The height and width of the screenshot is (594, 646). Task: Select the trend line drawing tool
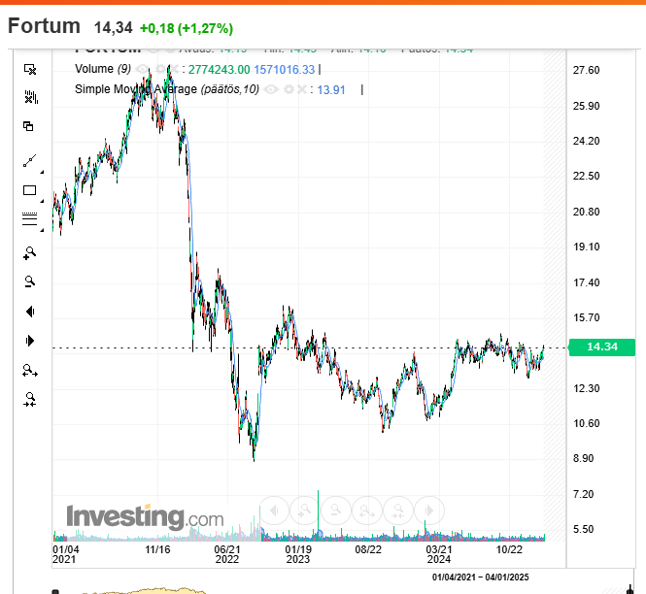(x=30, y=161)
